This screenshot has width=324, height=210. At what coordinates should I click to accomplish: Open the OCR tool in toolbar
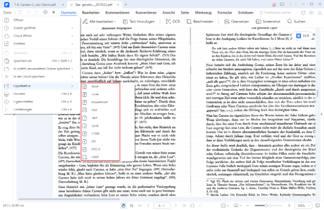point(173,21)
